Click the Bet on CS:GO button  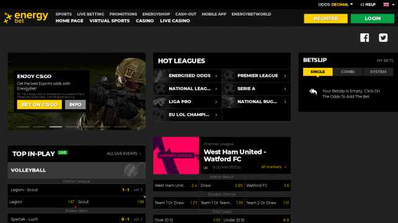click(39, 104)
